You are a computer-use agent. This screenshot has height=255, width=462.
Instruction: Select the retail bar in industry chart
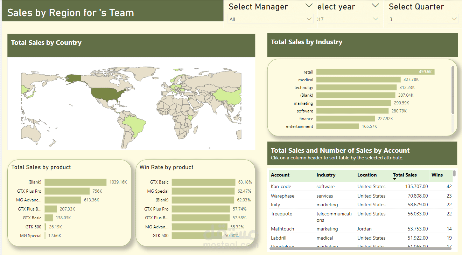tap(375, 72)
